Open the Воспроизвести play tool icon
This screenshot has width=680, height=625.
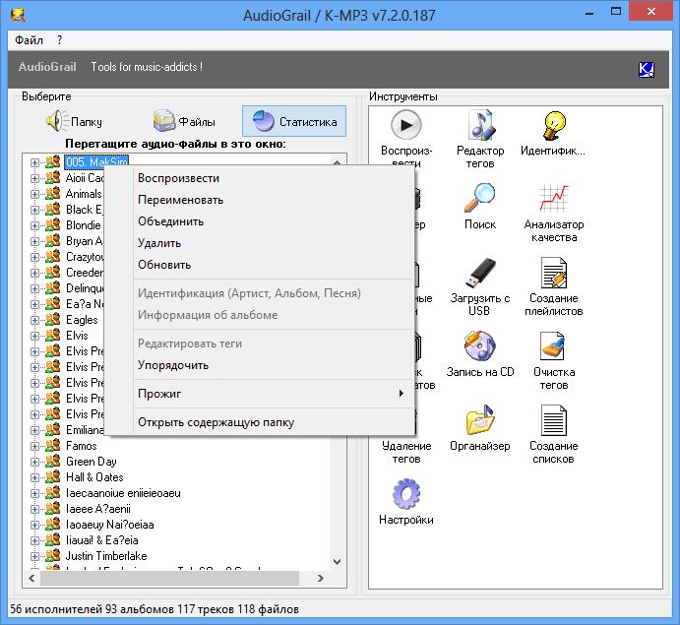pyautogui.click(x=405, y=125)
